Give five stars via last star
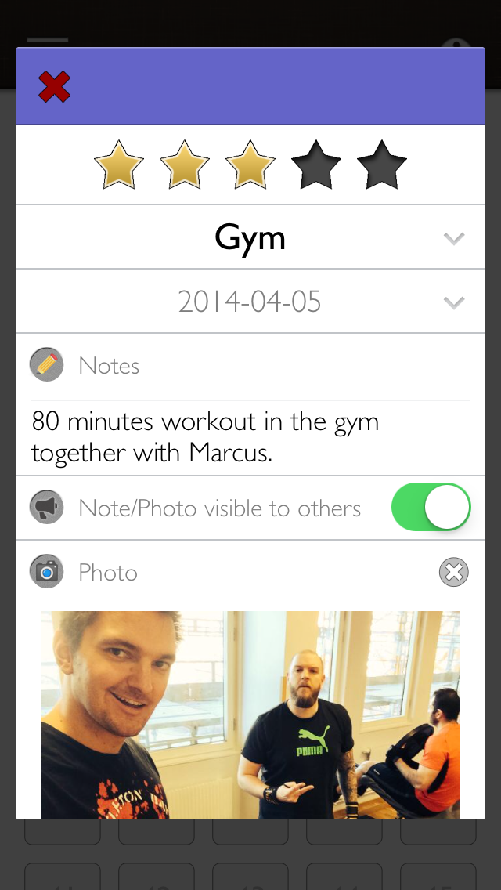This screenshot has height=890, width=501. [x=382, y=165]
